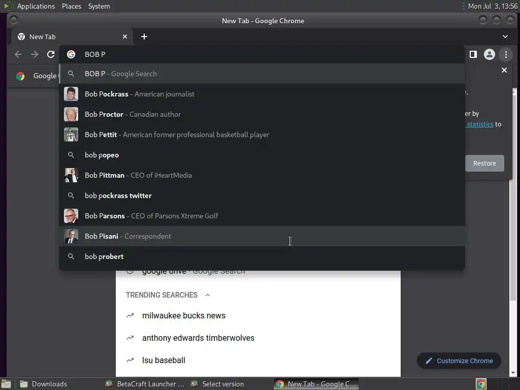Open the Places menu

(x=72, y=6)
